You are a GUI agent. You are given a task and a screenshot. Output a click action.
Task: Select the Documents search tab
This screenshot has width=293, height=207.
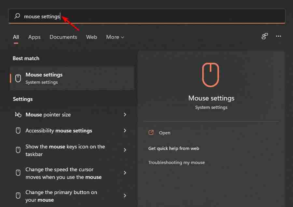pos(63,37)
